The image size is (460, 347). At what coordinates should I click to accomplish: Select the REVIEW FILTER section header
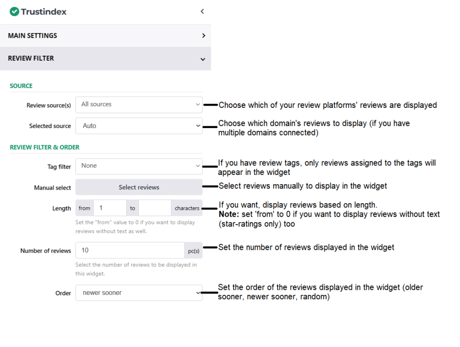(31, 58)
